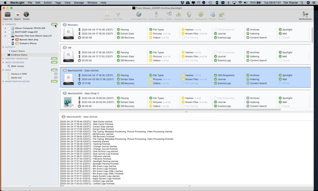
Task: Open the Locations view icon
Action: click(x=179, y=14)
